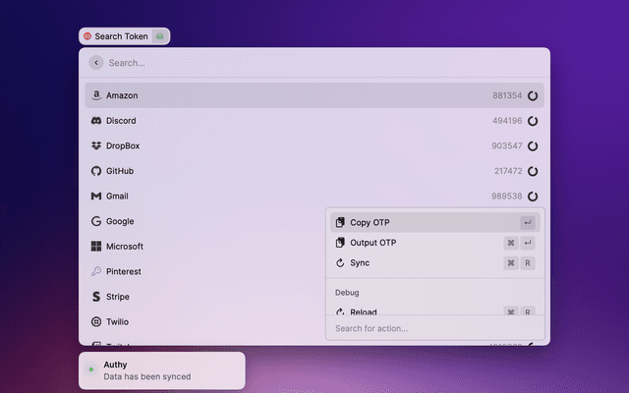Click the Gmail envelope icon
Image resolution: width=629 pixels, height=393 pixels.
pyautogui.click(x=96, y=196)
